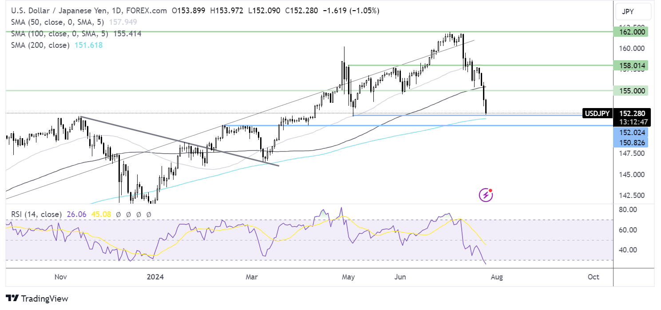This screenshot has width=661, height=310.
Task: Select the 152.024 blue price label
Action: 631,132
